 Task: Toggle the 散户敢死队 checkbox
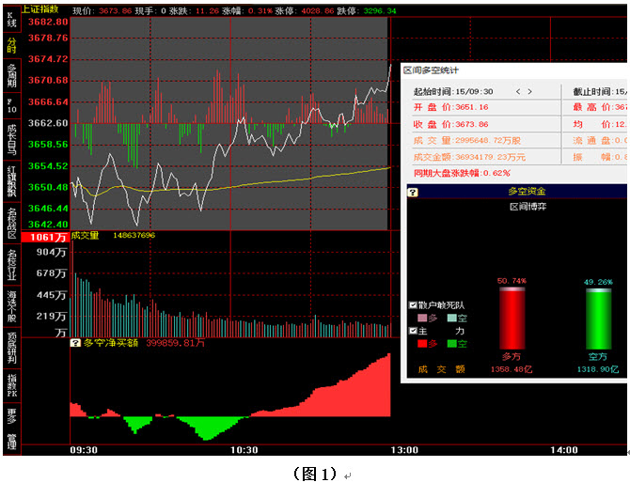point(413,304)
